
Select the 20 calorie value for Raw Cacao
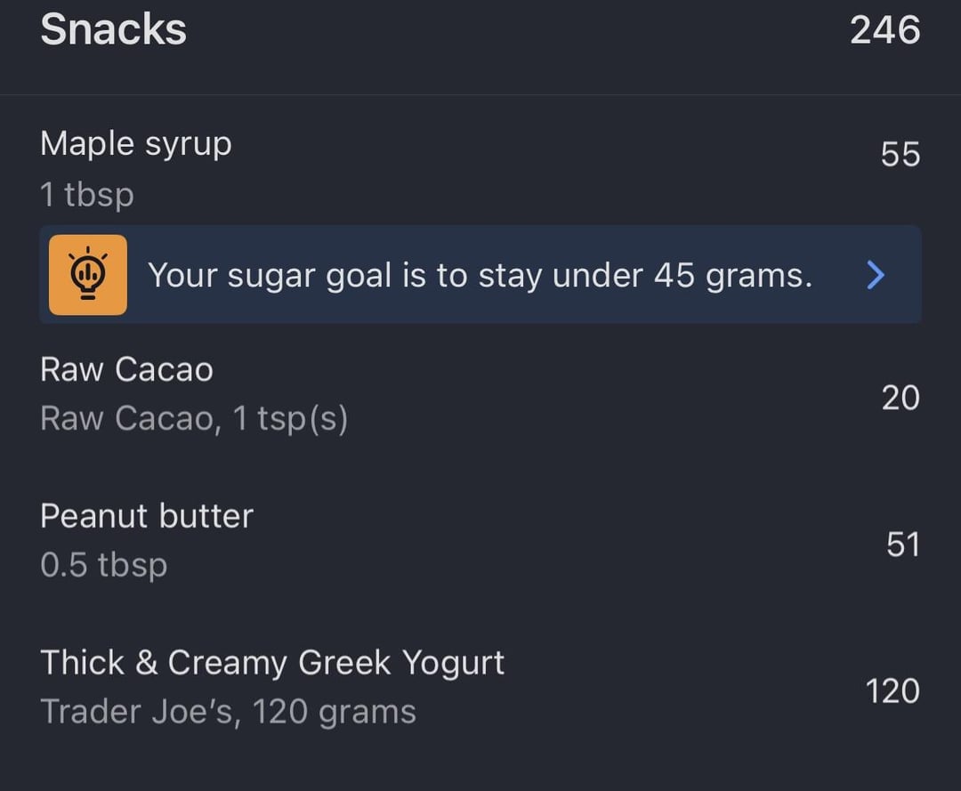900,398
